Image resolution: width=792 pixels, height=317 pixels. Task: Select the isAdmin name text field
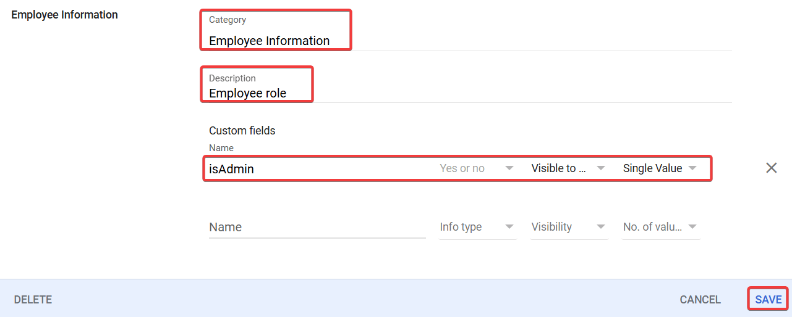(x=317, y=168)
